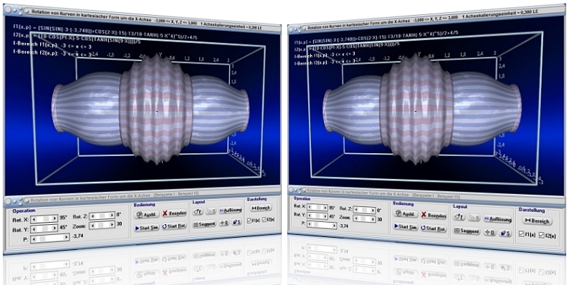Click the 0 origin button in left window
Viewport: 569px width, 285px height.
[224, 223]
